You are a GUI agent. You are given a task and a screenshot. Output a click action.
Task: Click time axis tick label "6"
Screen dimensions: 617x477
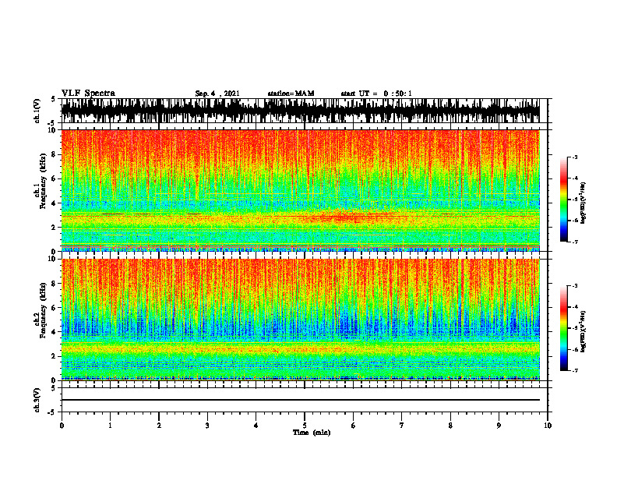(354, 426)
